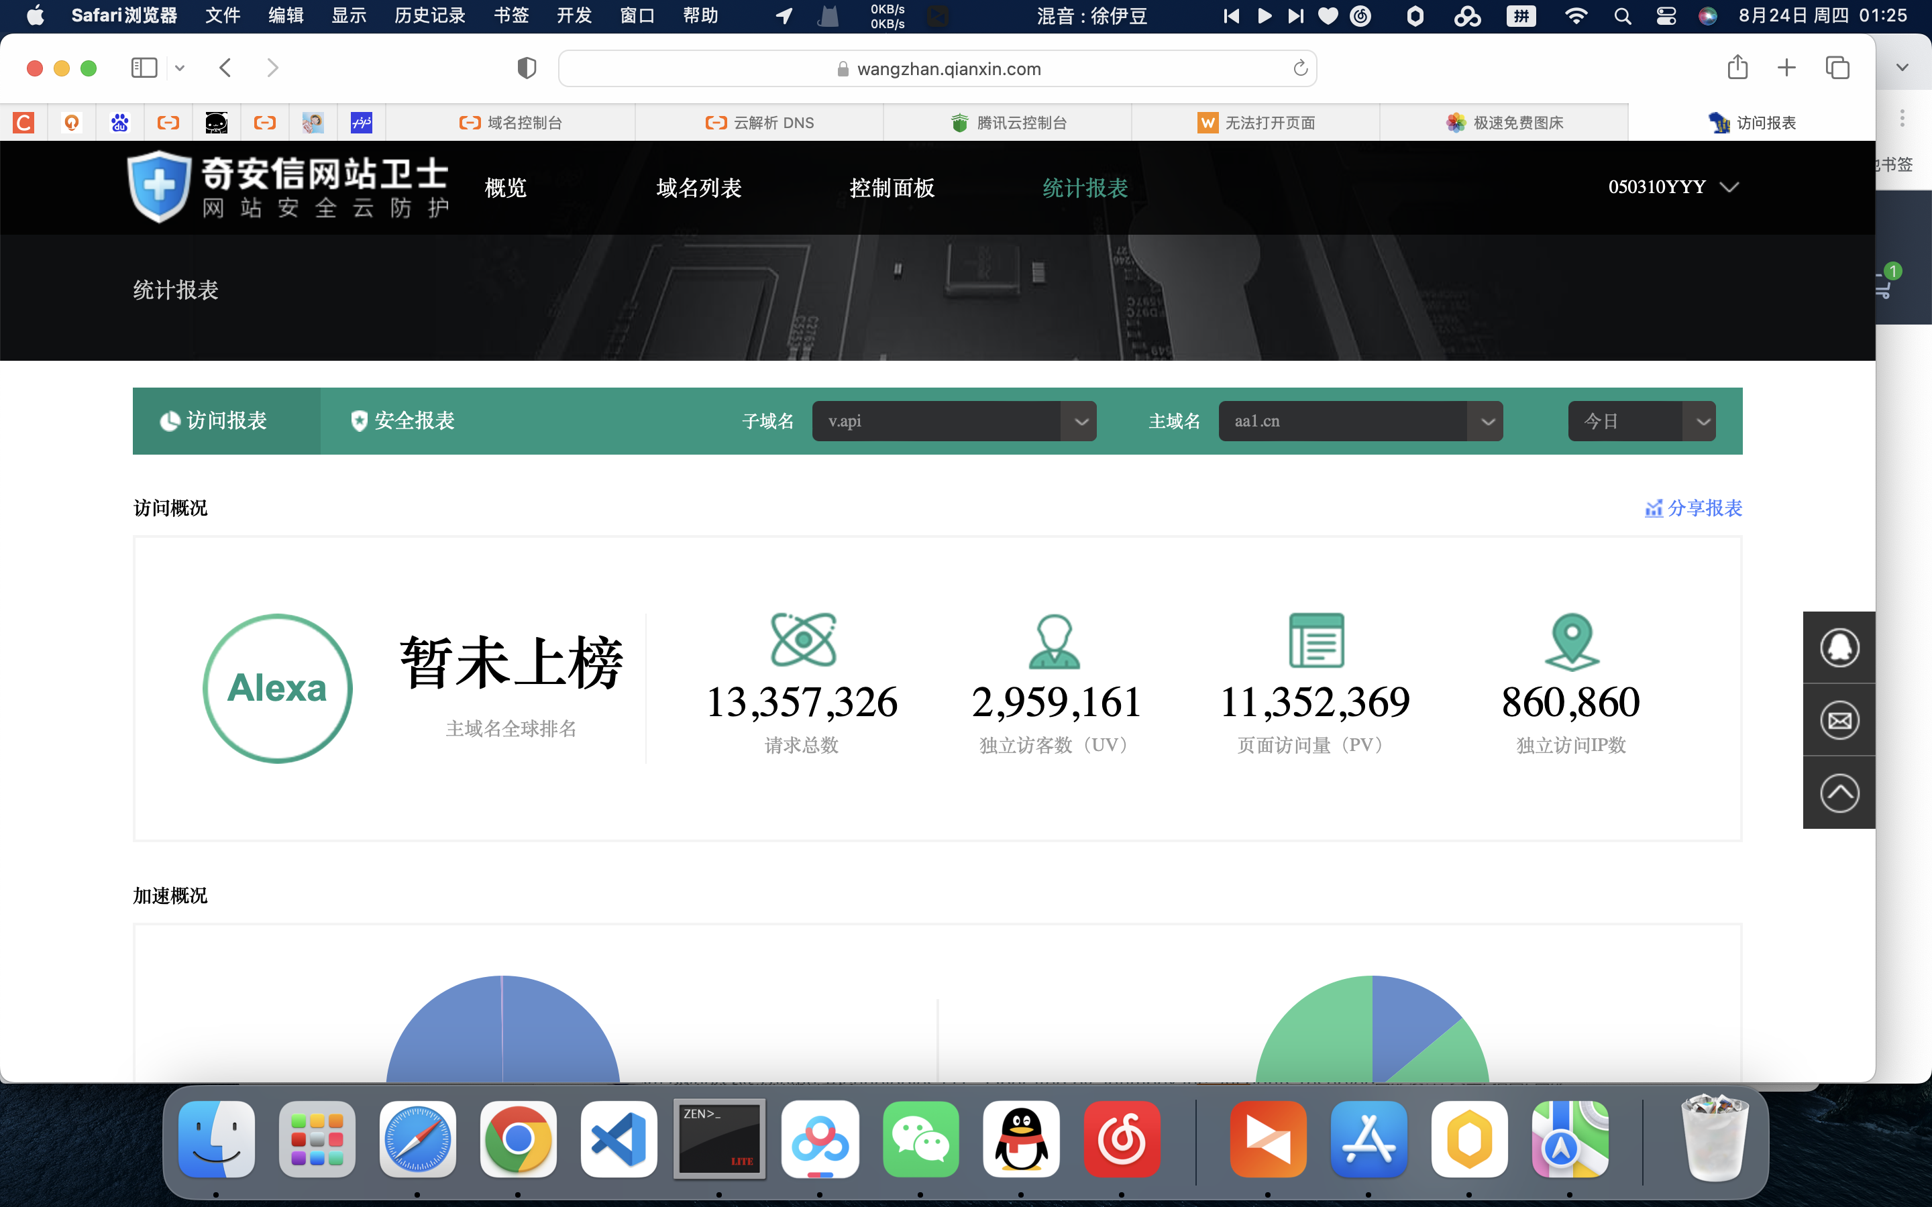This screenshot has height=1207, width=1932.
Task: Open the 概览 navigation item
Action: tap(505, 188)
